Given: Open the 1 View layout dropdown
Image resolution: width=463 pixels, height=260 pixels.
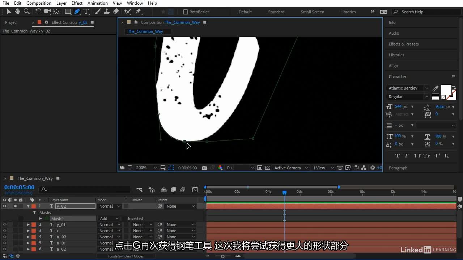Looking at the screenshot, I should click(x=323, y=168).
